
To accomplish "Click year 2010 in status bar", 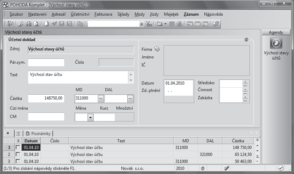I will tap(180, 168).
